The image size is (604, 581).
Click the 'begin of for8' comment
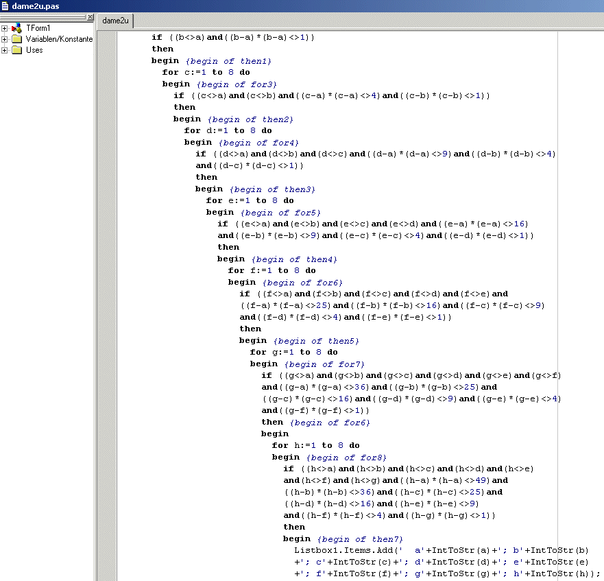[x=347, y=457]
